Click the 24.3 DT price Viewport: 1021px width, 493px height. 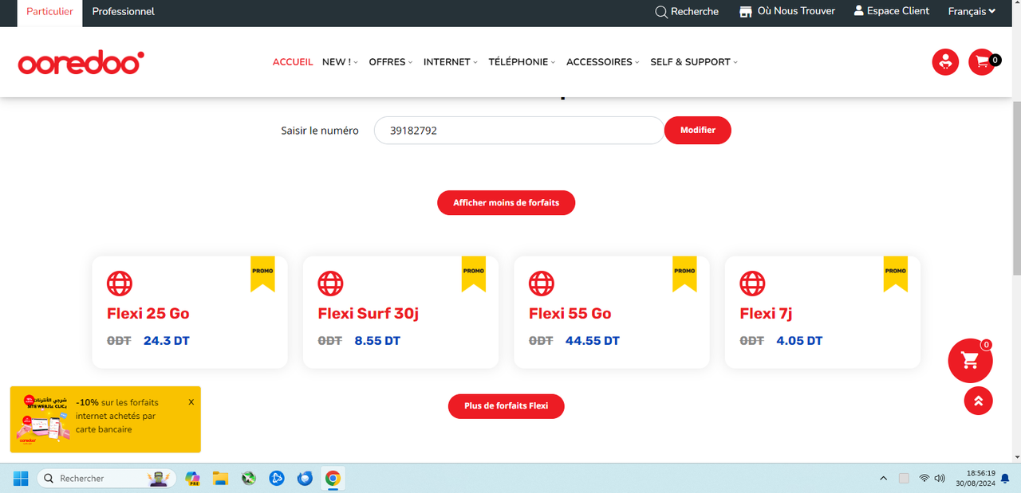[167, 341]
